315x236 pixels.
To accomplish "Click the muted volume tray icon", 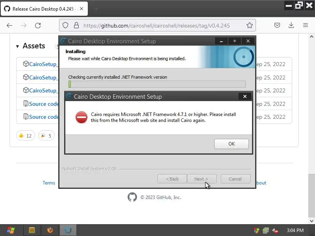I will (x=275, y=230).
